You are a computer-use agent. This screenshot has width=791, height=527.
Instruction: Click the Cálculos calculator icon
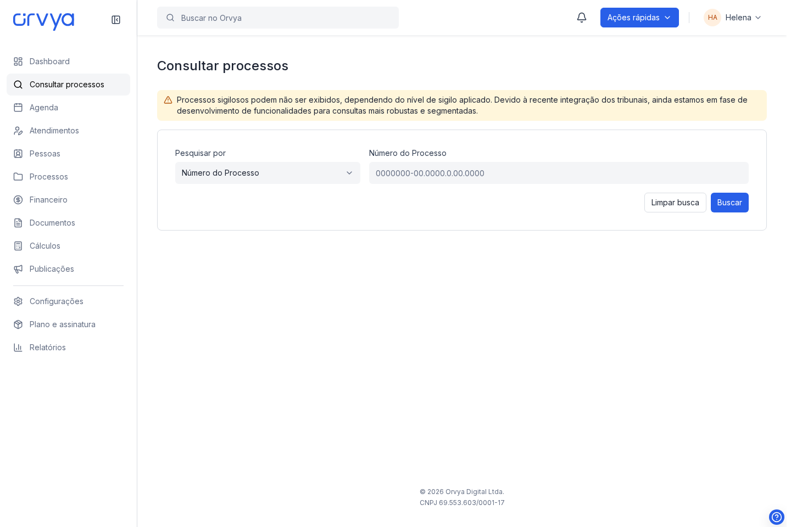(x=18, y=246)
